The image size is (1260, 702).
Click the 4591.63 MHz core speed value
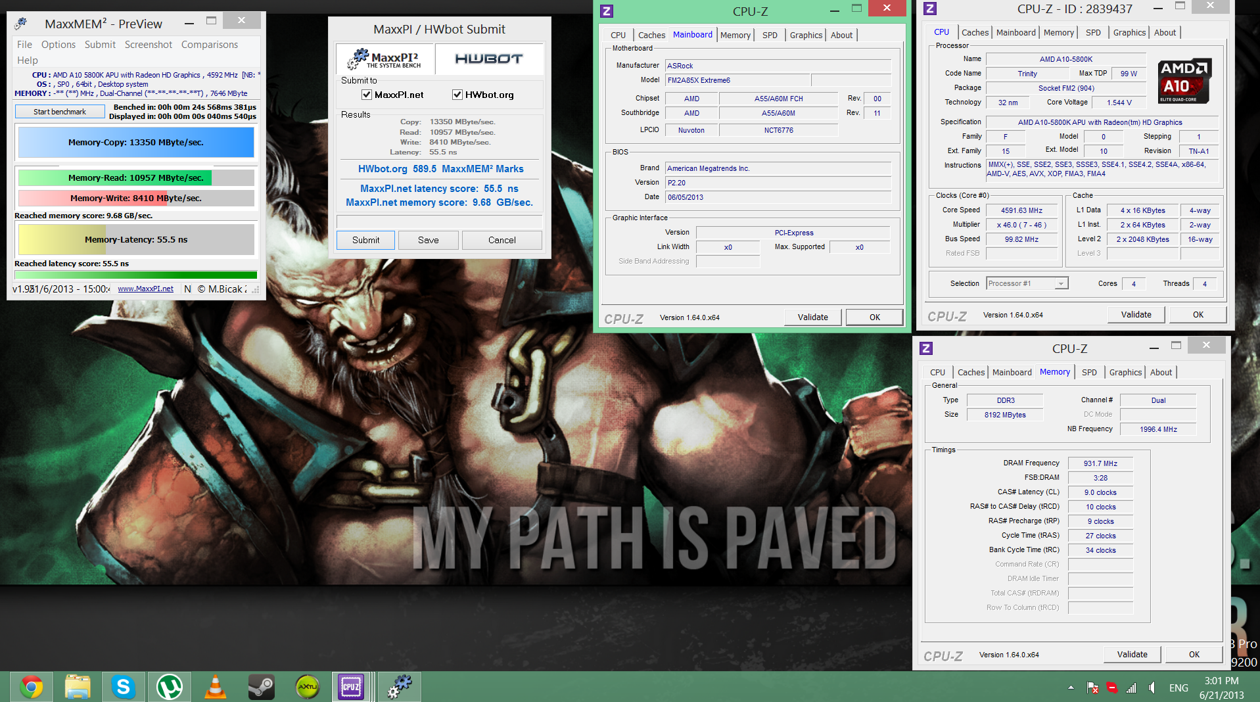click(1021, 210)
